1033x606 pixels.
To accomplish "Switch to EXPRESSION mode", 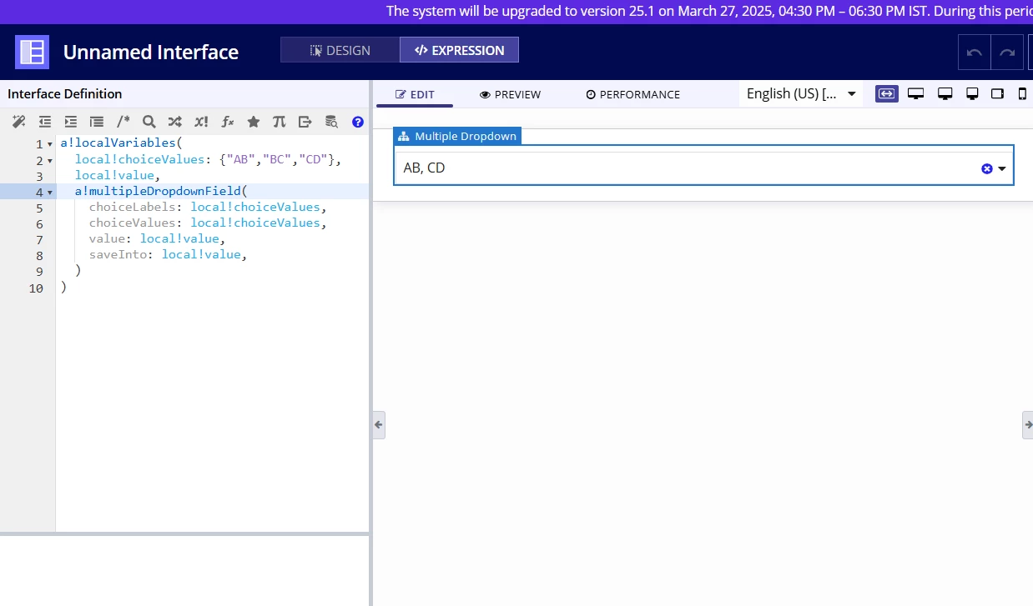I will 459,50.
